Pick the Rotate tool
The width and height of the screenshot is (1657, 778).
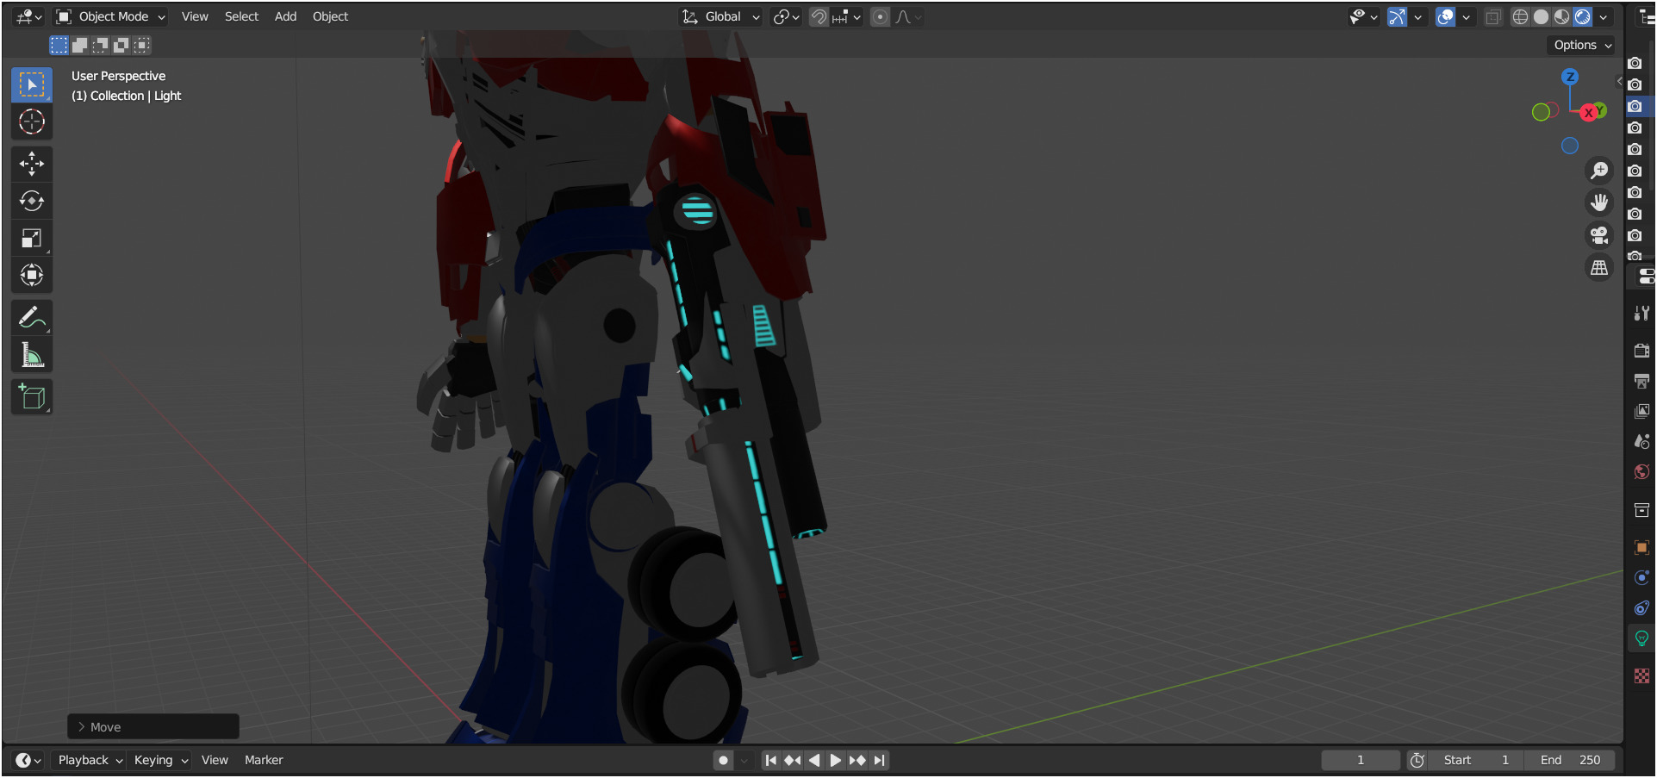(32, 201)
